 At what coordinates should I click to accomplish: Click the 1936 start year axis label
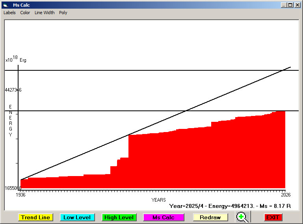point(20,195)
